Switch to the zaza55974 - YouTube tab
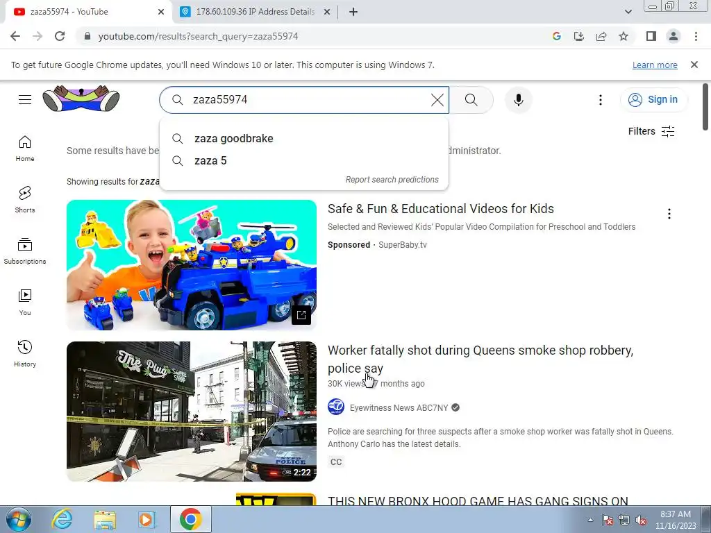This screenshot has width=711, height=533. [x=90, y=12]
